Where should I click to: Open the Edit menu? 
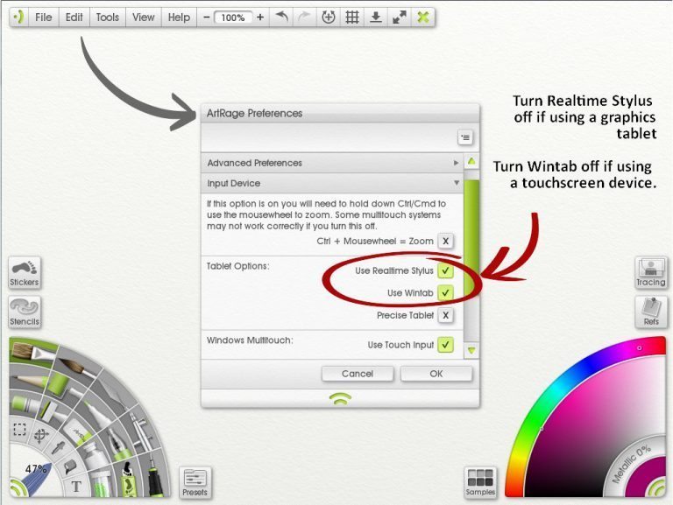(74, 18)
